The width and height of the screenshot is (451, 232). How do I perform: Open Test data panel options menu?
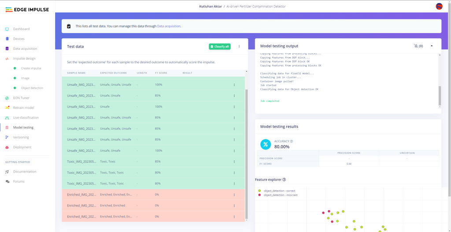click(239, 46)
